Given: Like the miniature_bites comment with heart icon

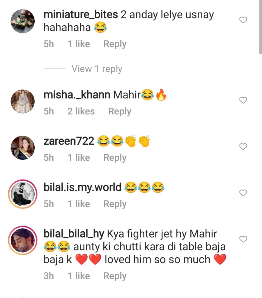Looking at the screenshot, I should (x=243, y=20).
